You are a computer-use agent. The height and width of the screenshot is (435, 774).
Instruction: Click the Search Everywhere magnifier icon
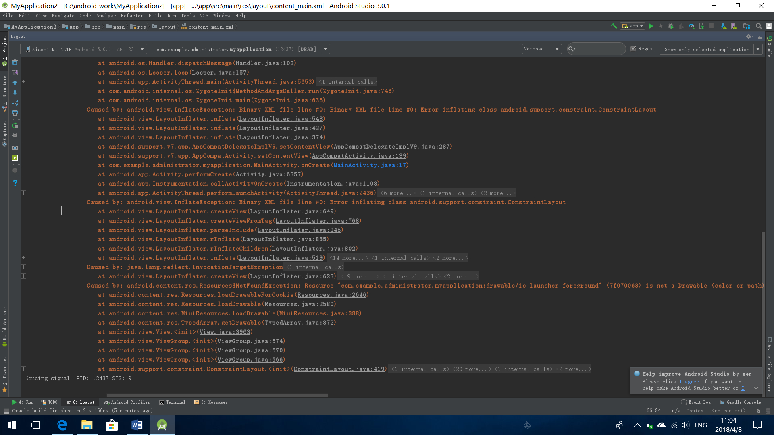coord(758,26)
